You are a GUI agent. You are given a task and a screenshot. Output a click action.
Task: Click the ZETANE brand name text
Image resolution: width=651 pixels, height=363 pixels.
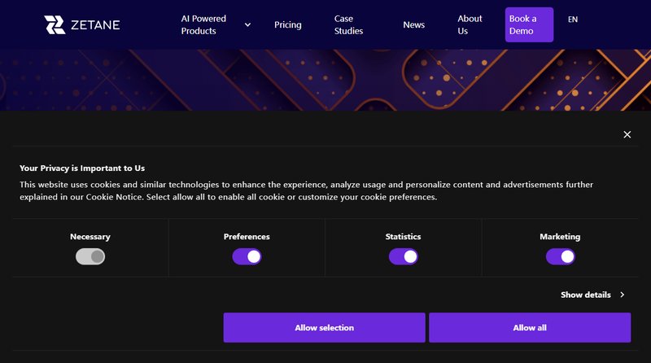[x=94, y=24]
